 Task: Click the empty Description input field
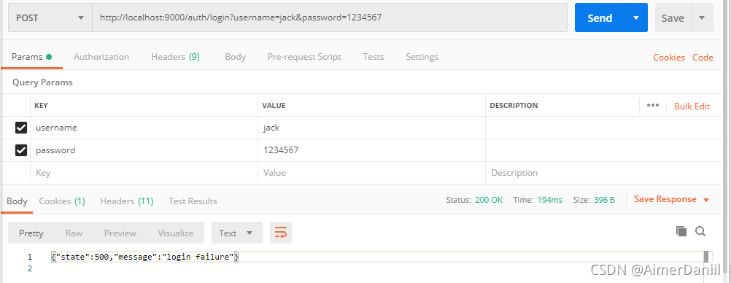point(603,173)
